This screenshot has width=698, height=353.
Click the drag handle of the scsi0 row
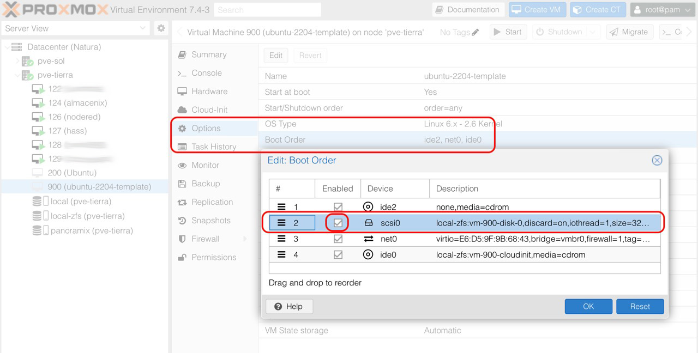(281, 223)
